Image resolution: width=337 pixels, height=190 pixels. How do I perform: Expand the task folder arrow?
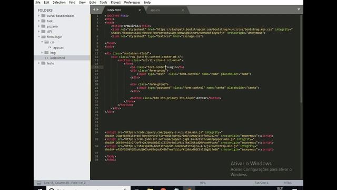[39, 21]
